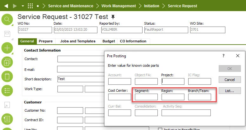Open the Jobs and Templates tab
Image resolution: width=246 pixels, height=130 pixels.
point(78,41)
